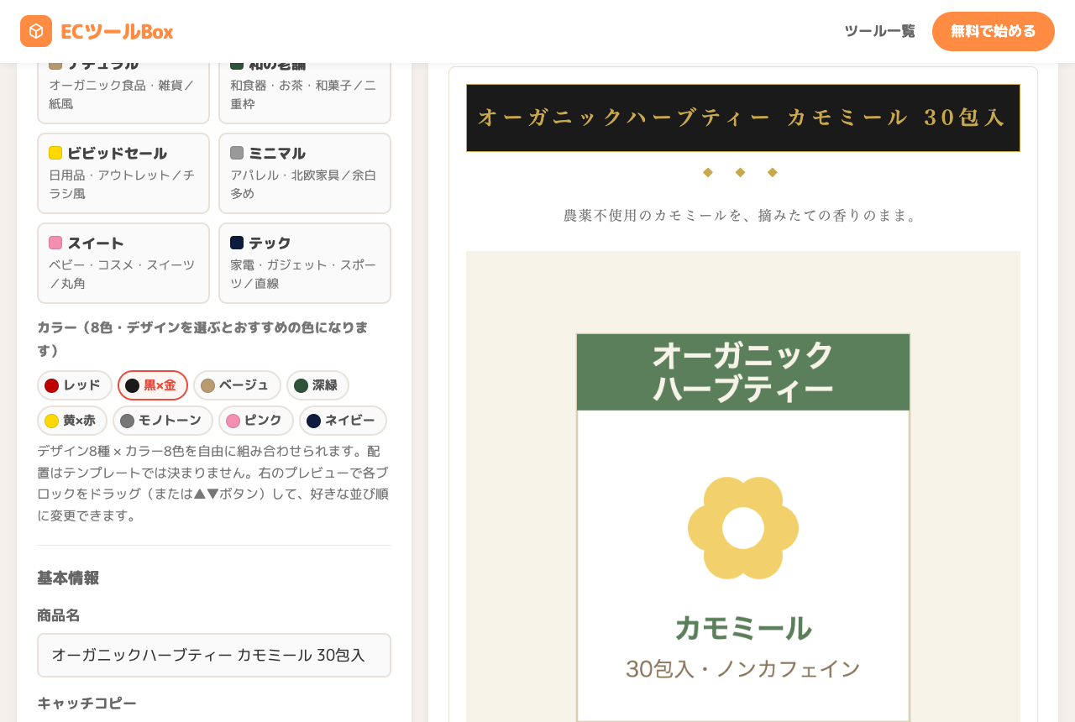
Task: Click the yellow flower icon in product image
Action: [x=743, y=528]
